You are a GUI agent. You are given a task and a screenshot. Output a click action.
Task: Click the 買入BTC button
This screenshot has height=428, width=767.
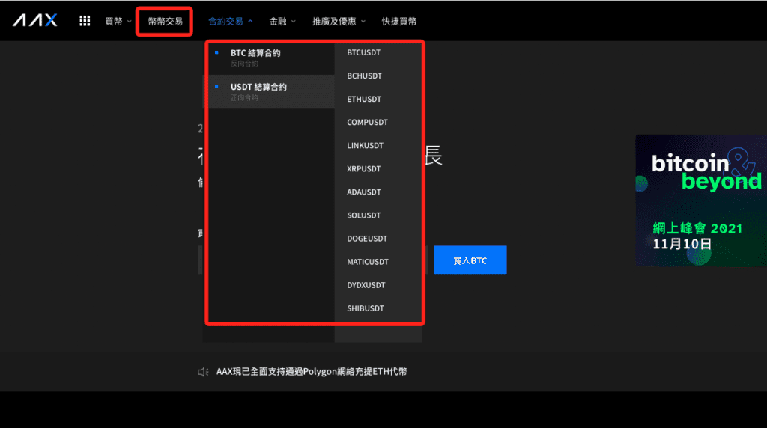(470, 260)
